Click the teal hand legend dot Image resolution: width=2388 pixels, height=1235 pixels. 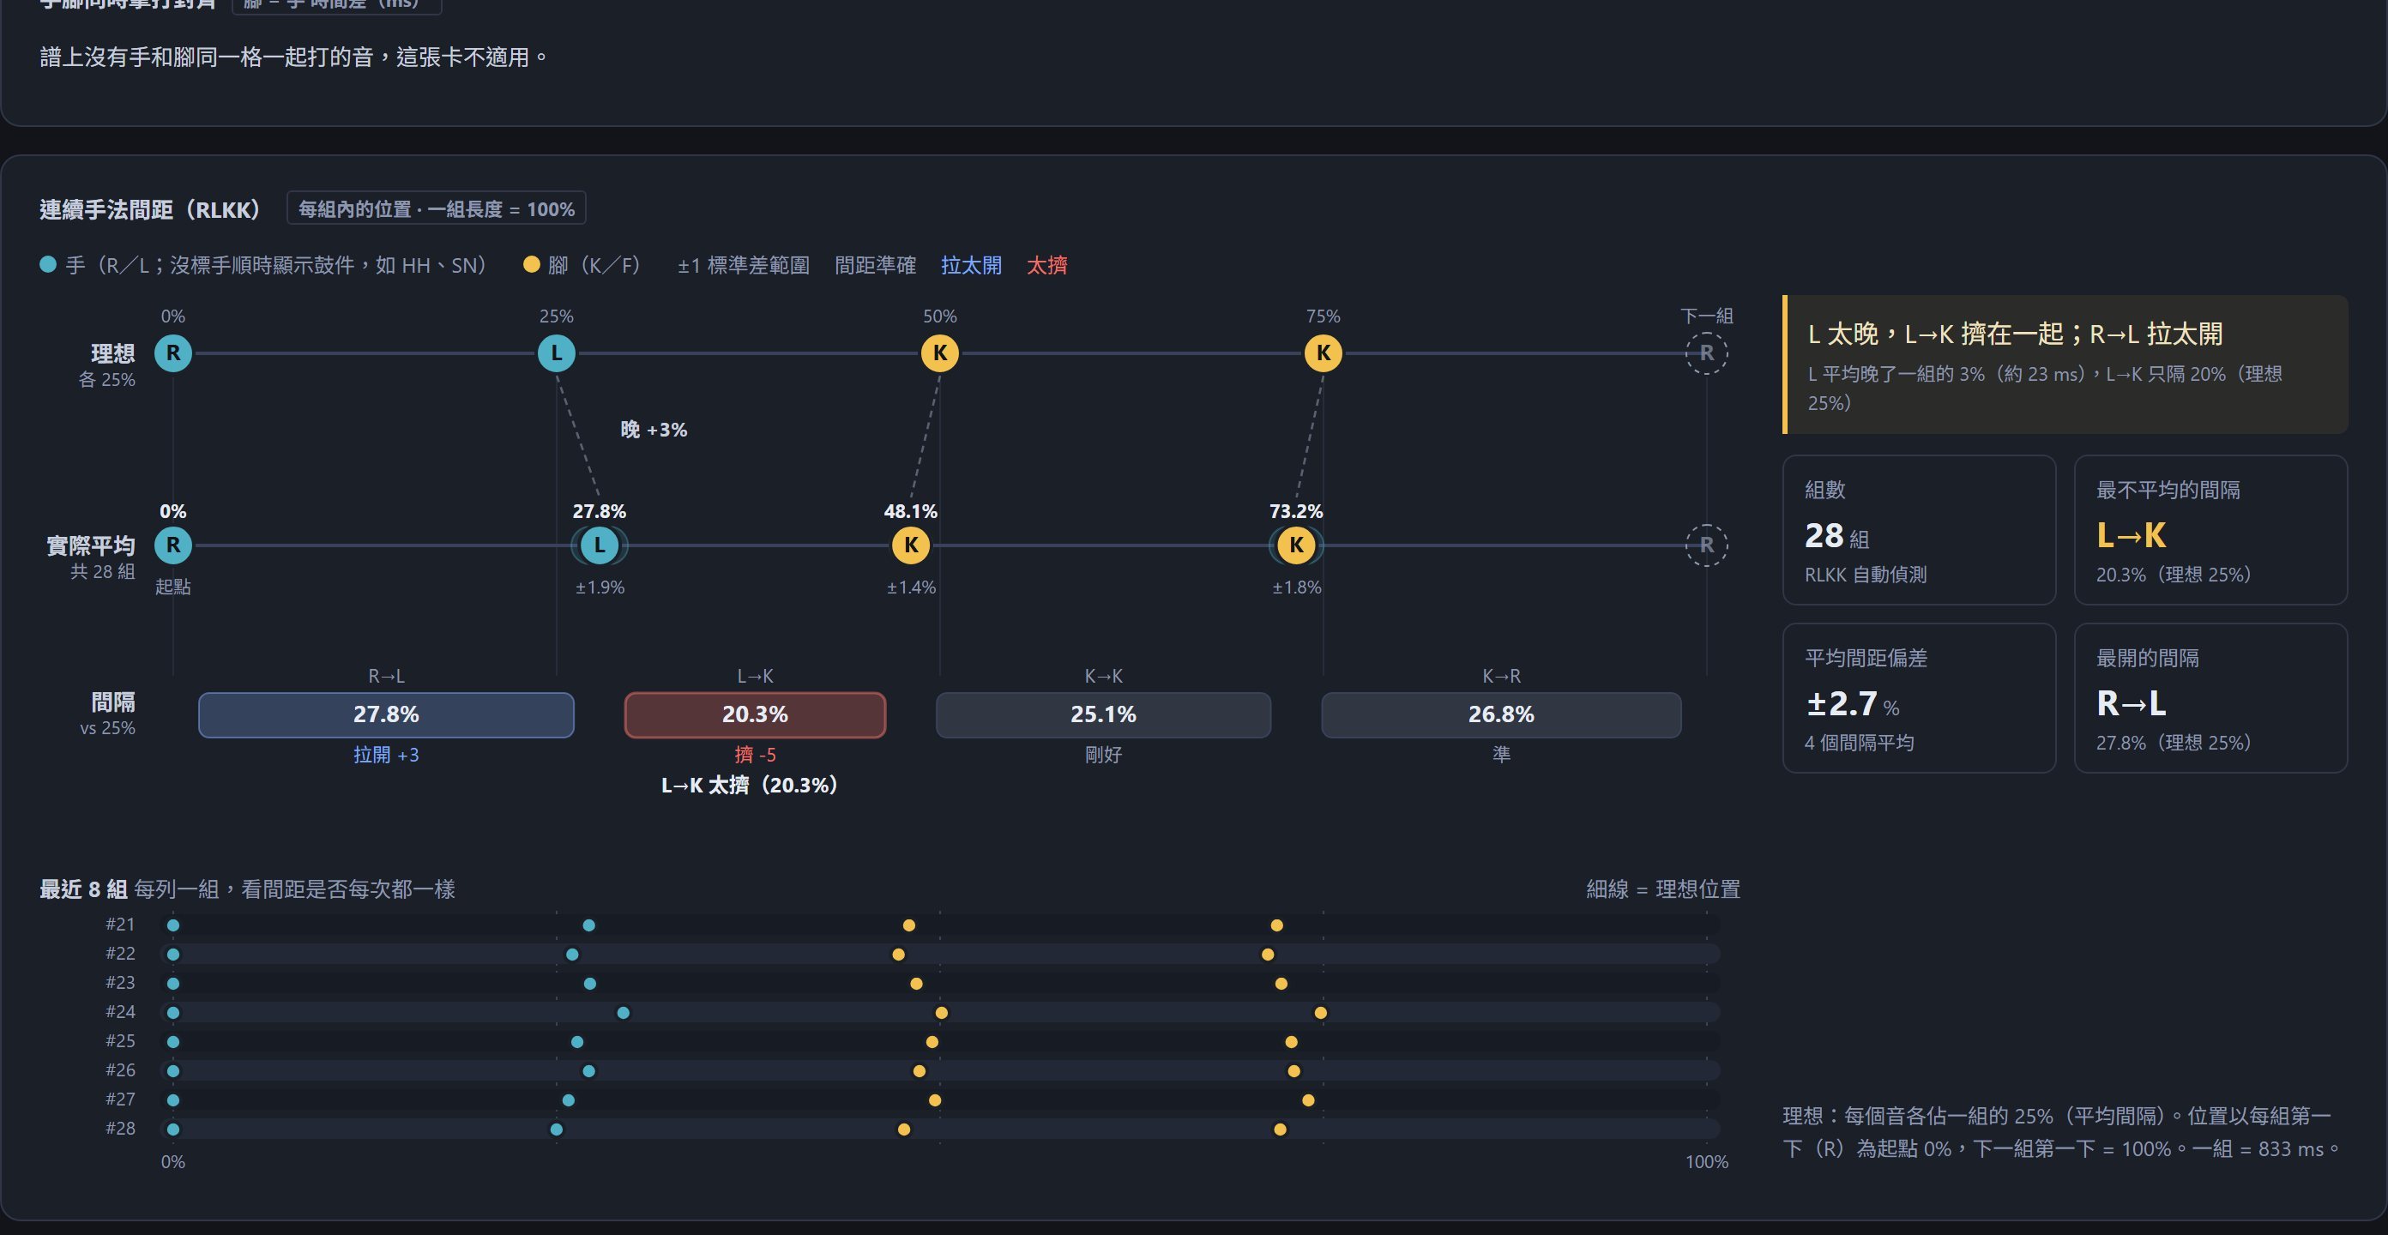pyautogui.click(x=48, y=264)
